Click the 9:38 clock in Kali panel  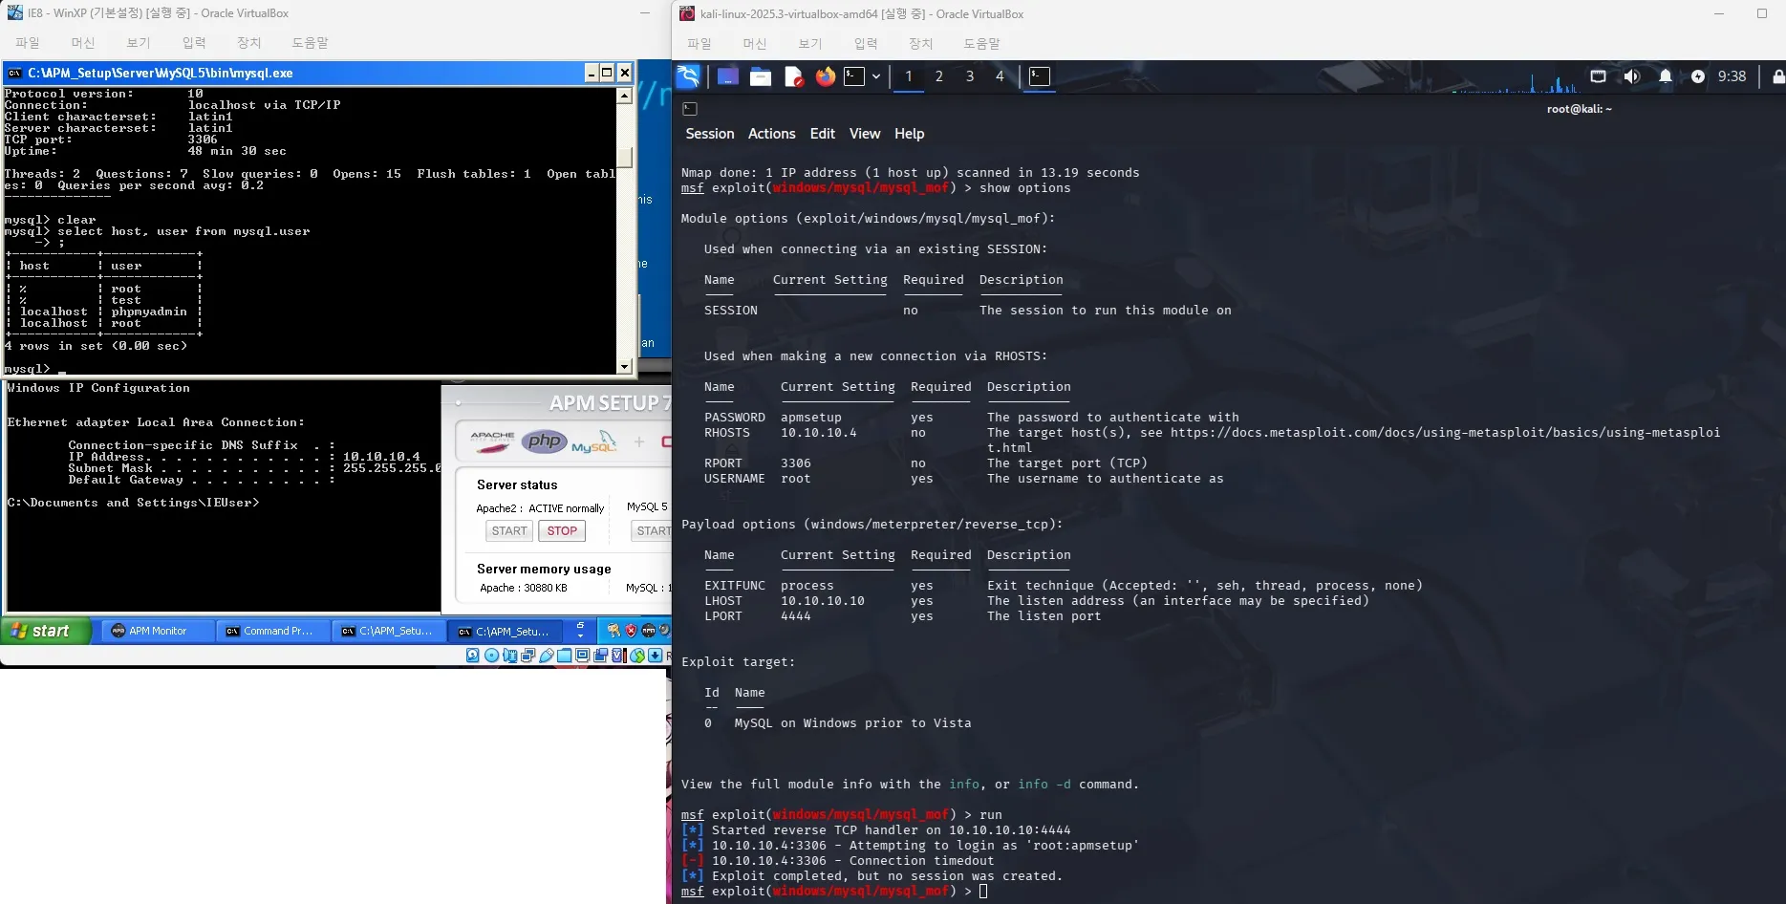(x=1732, y=76)
